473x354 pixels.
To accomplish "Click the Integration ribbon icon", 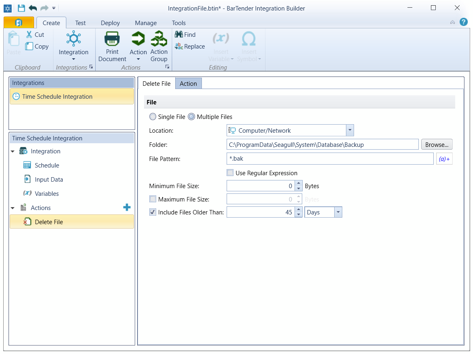I will 74,38.
